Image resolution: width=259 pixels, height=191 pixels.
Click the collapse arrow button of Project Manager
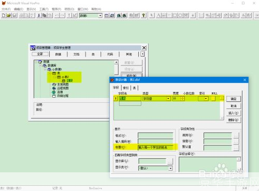click(x=142, y=54)
